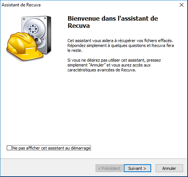This screenshot has height=177, width=188.
Task: Click the 'Ne pas afficher cet assistant au démarrage' label
Action: tap(52, 148)
